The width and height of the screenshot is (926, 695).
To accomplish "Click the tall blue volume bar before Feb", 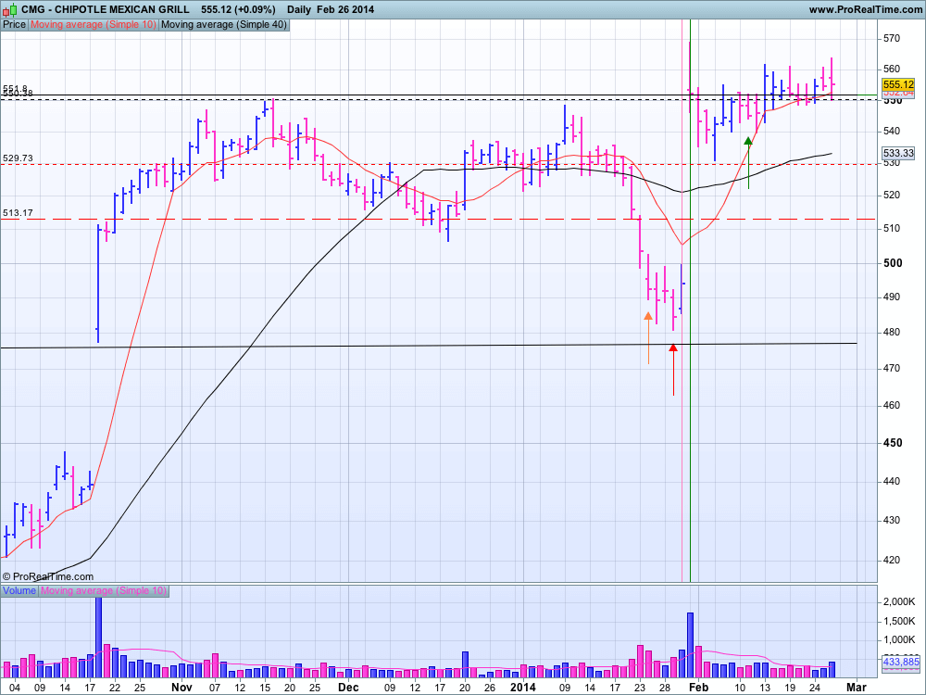I will (690, 645).
